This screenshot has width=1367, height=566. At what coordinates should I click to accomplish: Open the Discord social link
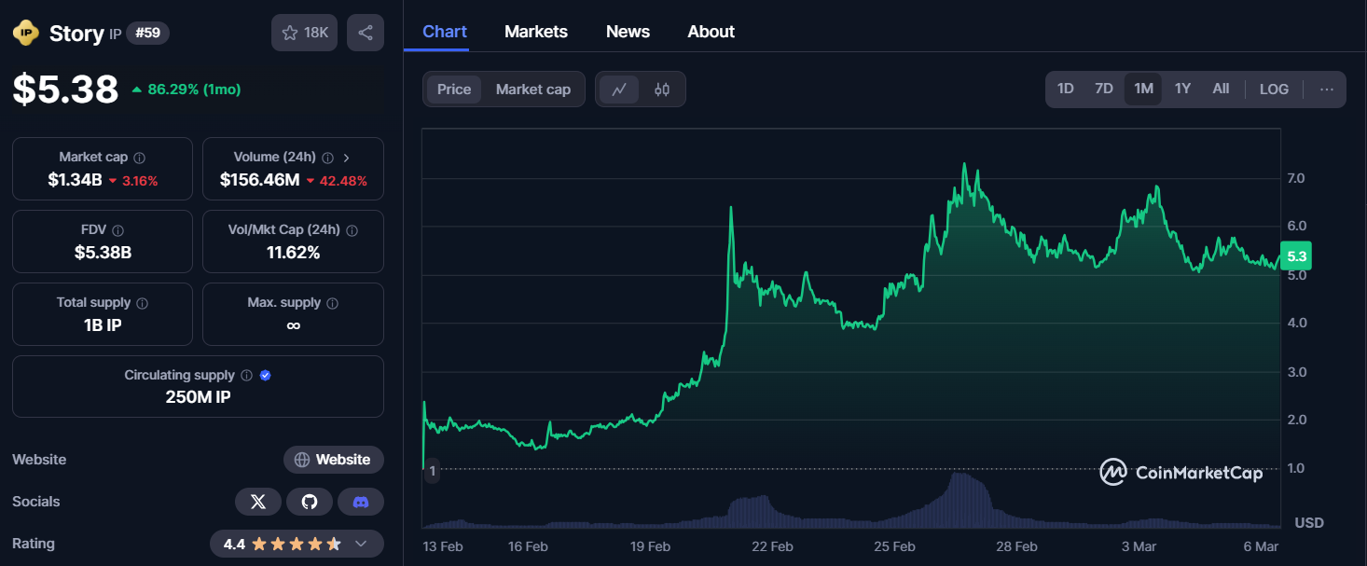tap(361, 502)
